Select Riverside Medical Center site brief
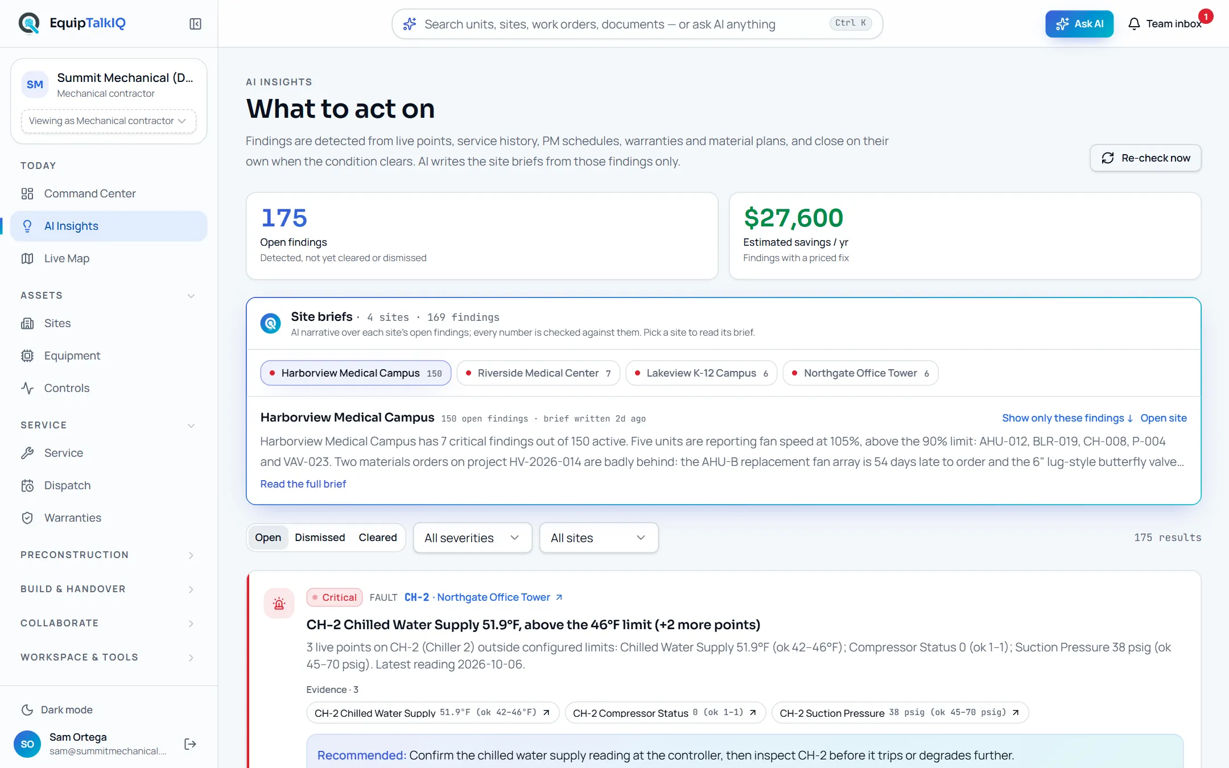1229x768 pixels. coord(538,373)
